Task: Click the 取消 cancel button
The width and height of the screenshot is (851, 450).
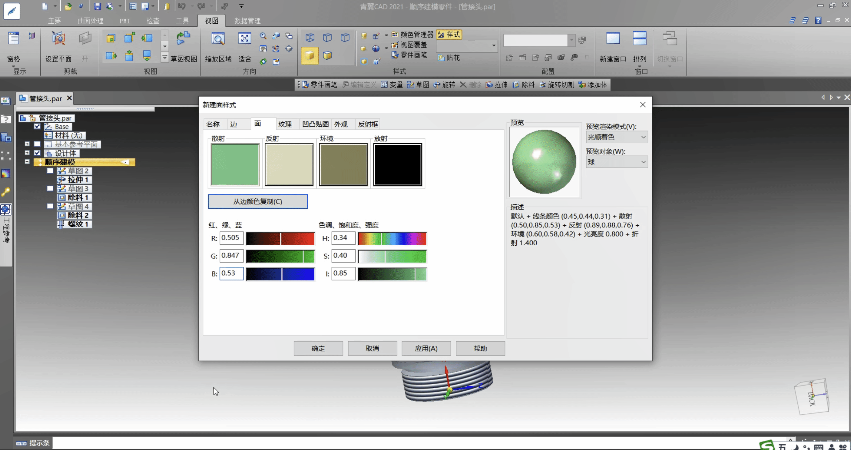Action: pos(372,348)
